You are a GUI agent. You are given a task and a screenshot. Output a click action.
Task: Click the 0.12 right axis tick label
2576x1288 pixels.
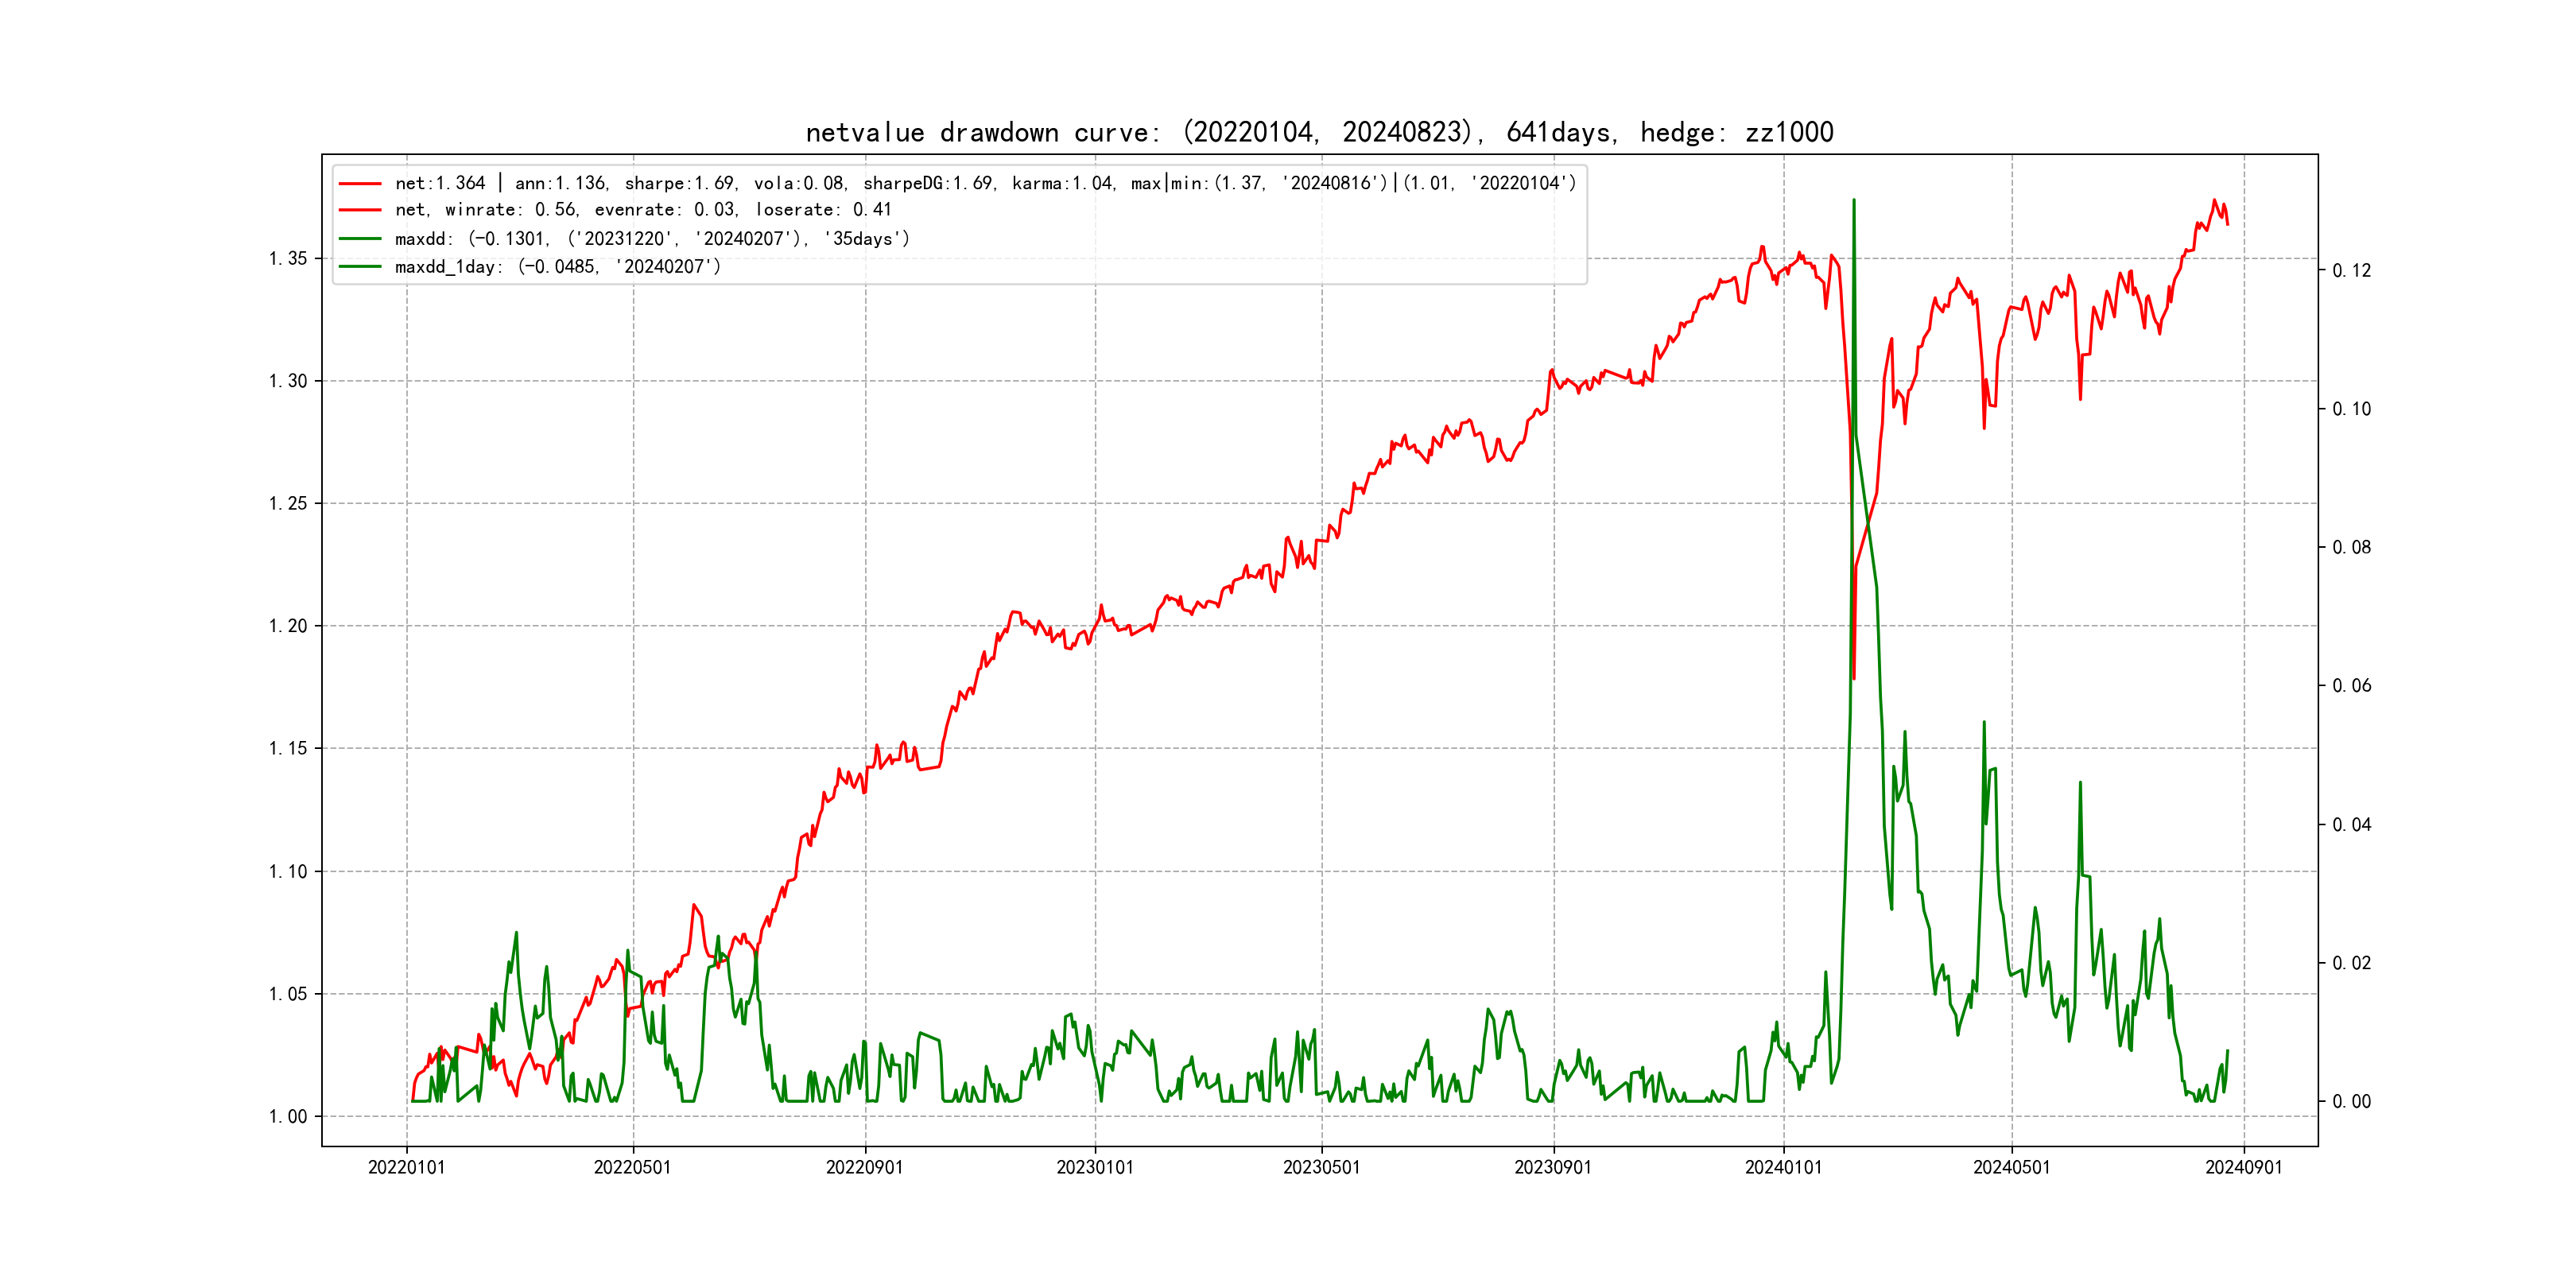point(2351,271)
